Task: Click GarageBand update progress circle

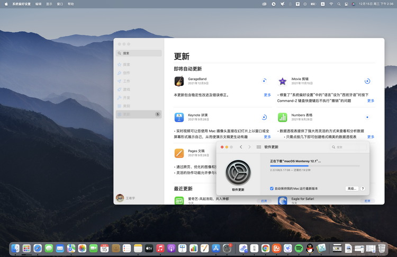Action: pos(264,81)
